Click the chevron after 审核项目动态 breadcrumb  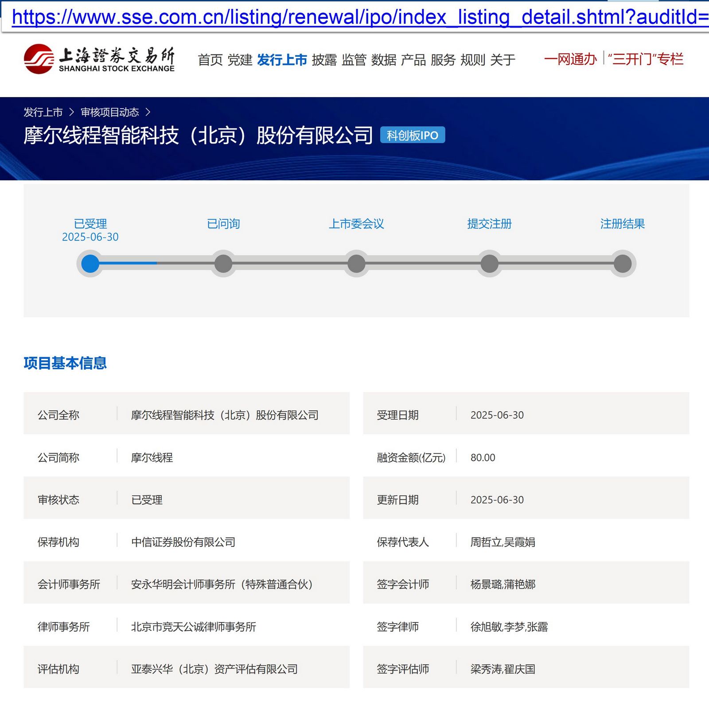(148, 112)
